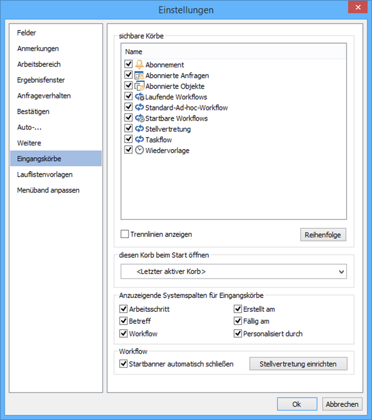Click the Reihenfolge button
Screen dimensions: 372x420
[323, 235]
